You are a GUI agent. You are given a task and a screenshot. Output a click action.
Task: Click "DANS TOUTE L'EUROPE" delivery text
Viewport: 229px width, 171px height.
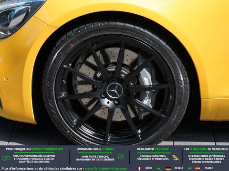pyautogui.click(x=95, y=157)
